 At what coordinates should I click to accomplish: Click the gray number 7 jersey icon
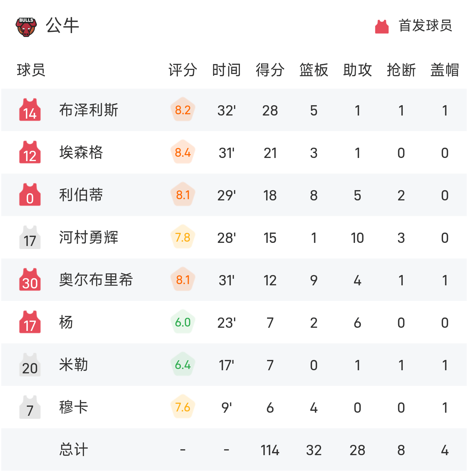pos(30,407)
